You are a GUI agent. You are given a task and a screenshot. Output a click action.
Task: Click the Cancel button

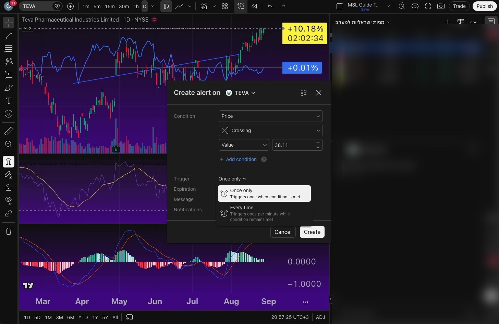click(x=283, y=232)
